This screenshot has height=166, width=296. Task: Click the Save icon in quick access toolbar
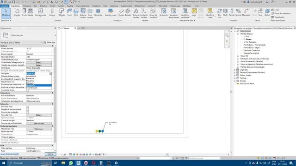click(x=13, y=2)
